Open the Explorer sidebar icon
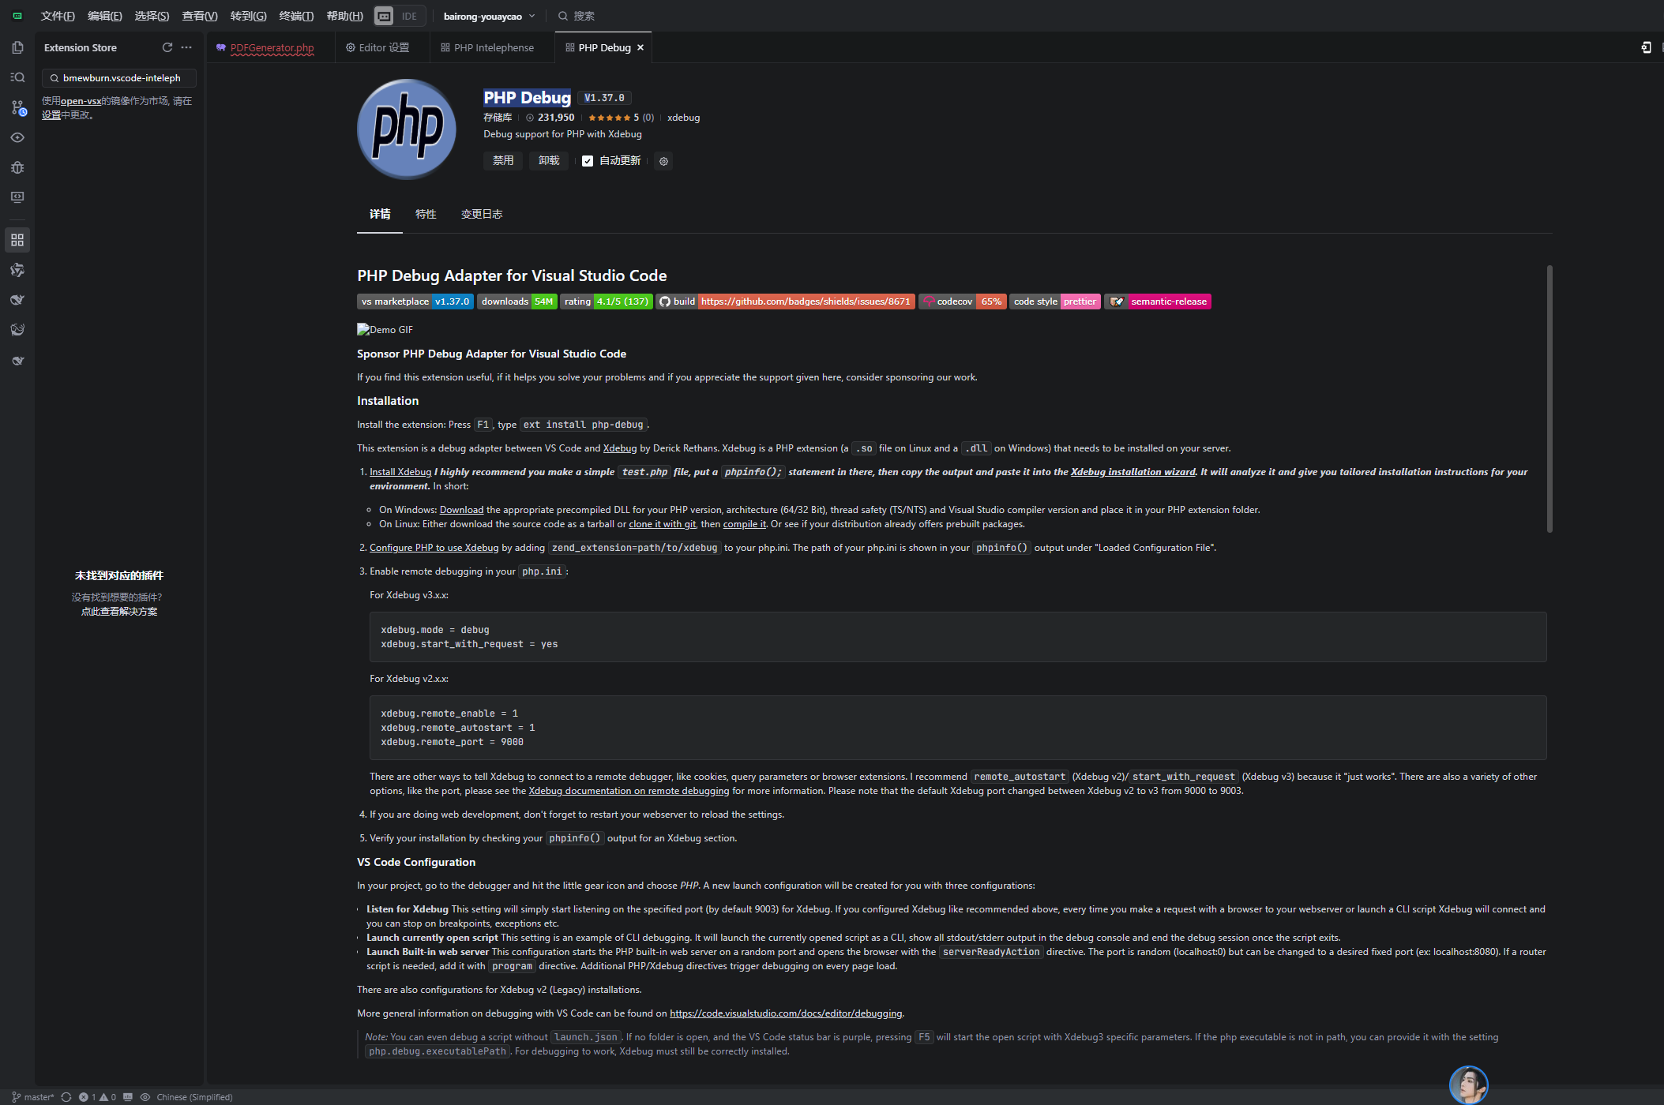 pyautogui.click(x=17, y=47)
